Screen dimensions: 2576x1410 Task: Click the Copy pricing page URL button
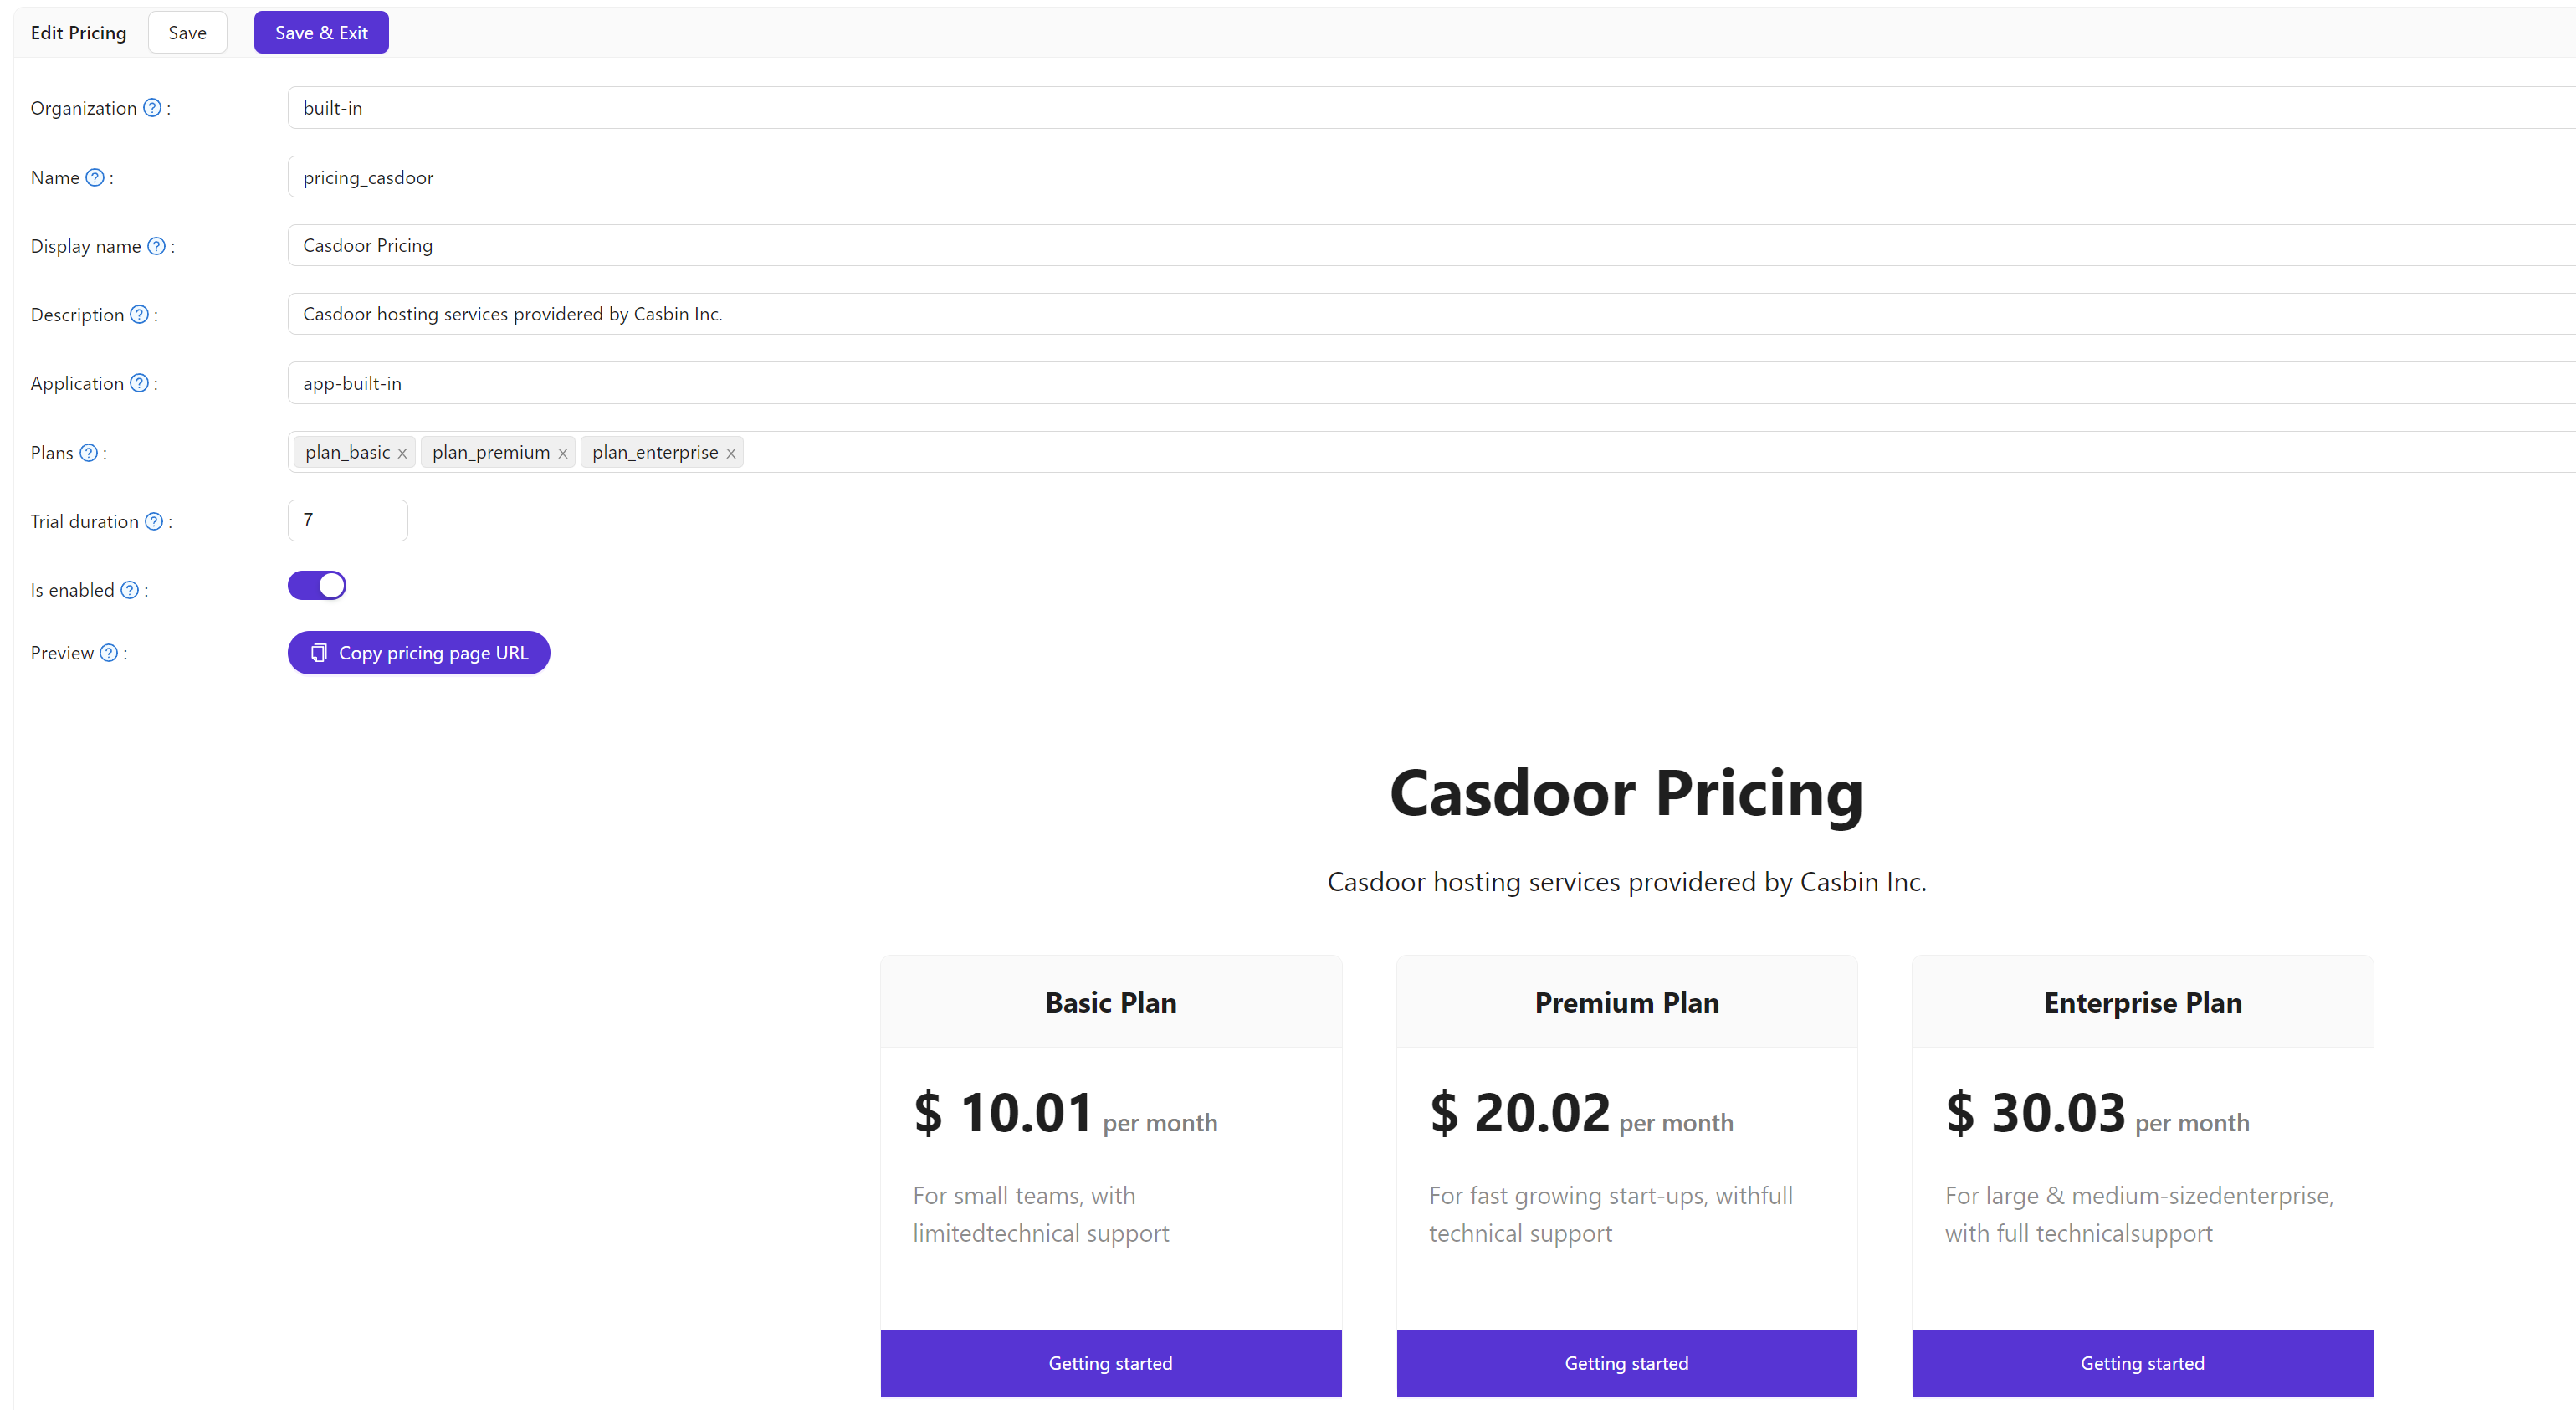click(x=418, y=653)
